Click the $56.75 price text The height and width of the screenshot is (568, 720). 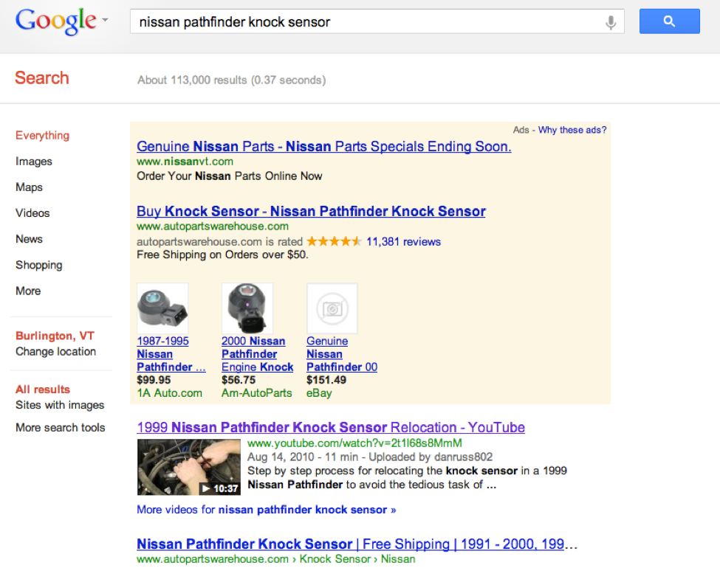239,380
